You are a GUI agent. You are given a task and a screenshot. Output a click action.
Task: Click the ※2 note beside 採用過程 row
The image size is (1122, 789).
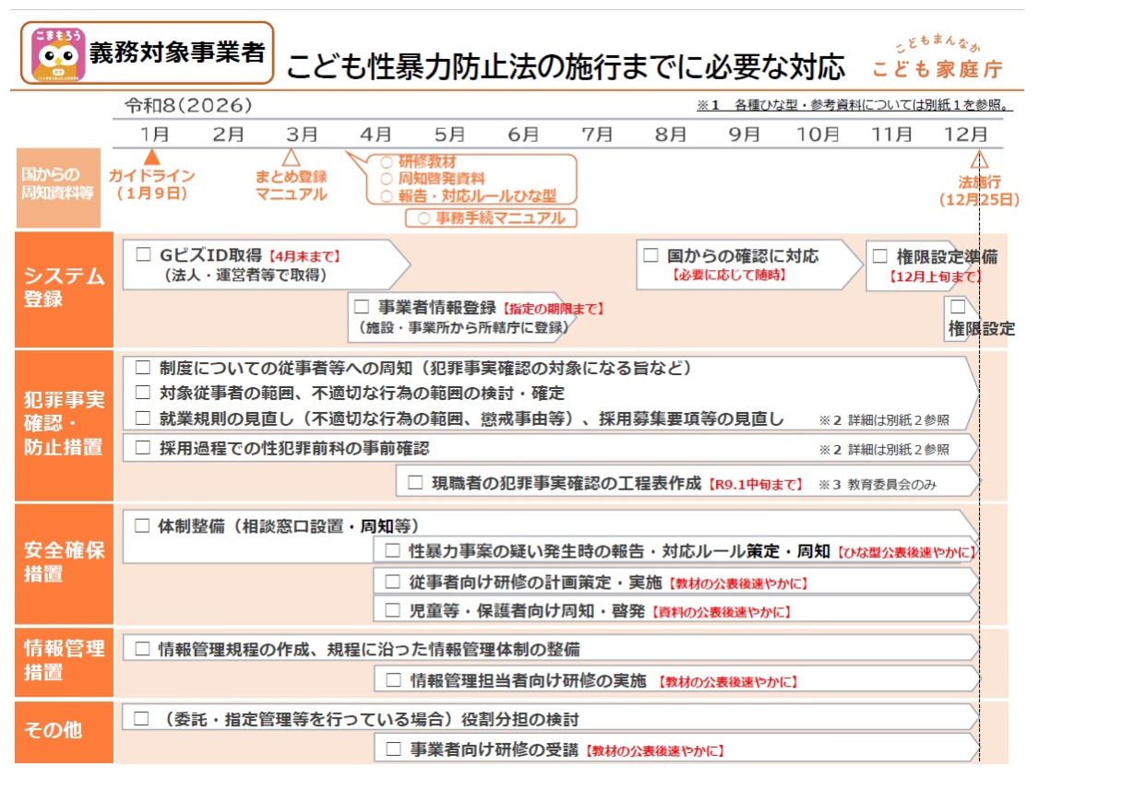coord(884,450)
